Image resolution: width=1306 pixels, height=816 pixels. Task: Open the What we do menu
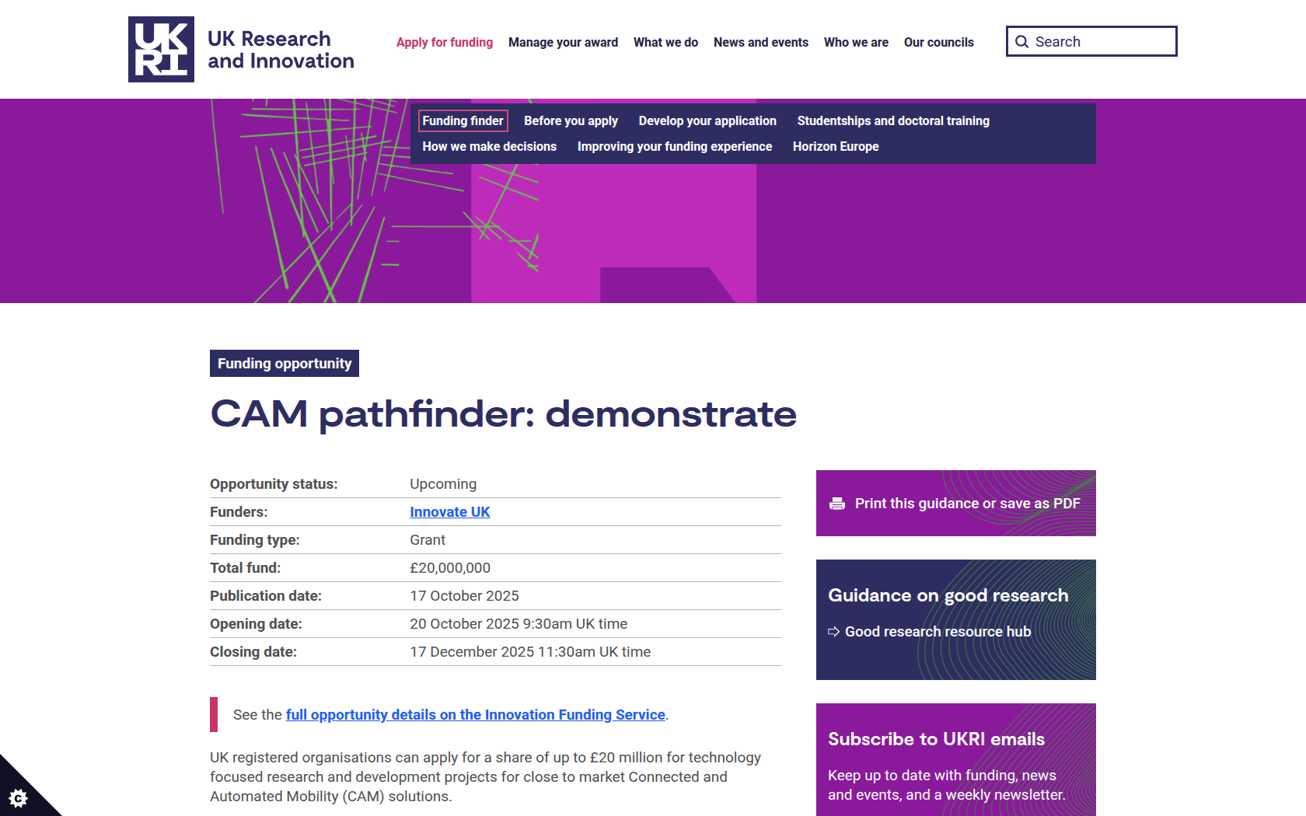665,42
